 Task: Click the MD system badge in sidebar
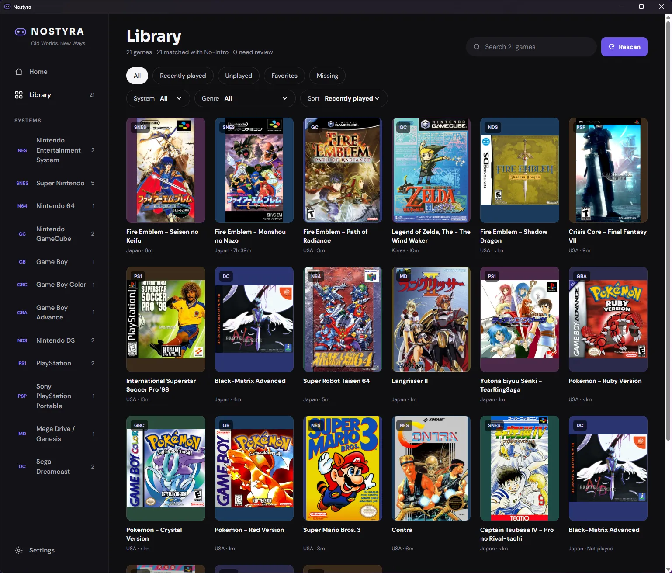pos(22,434)
